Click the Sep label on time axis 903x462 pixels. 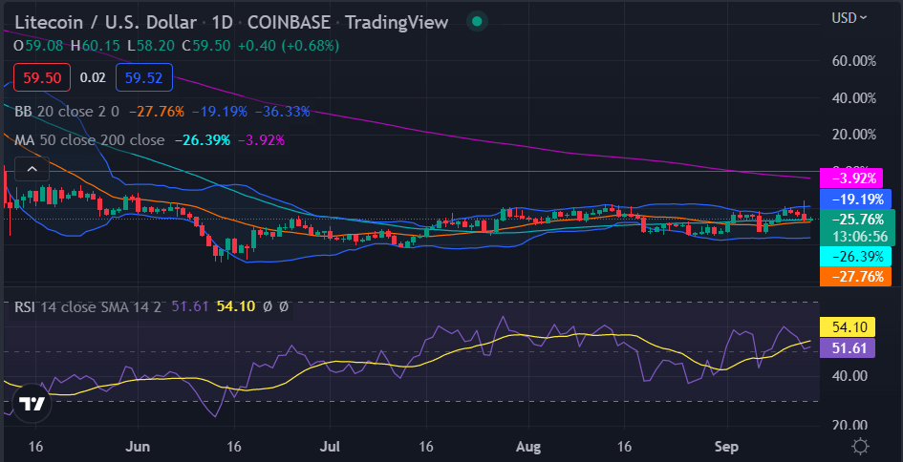[x=726, y=447]
